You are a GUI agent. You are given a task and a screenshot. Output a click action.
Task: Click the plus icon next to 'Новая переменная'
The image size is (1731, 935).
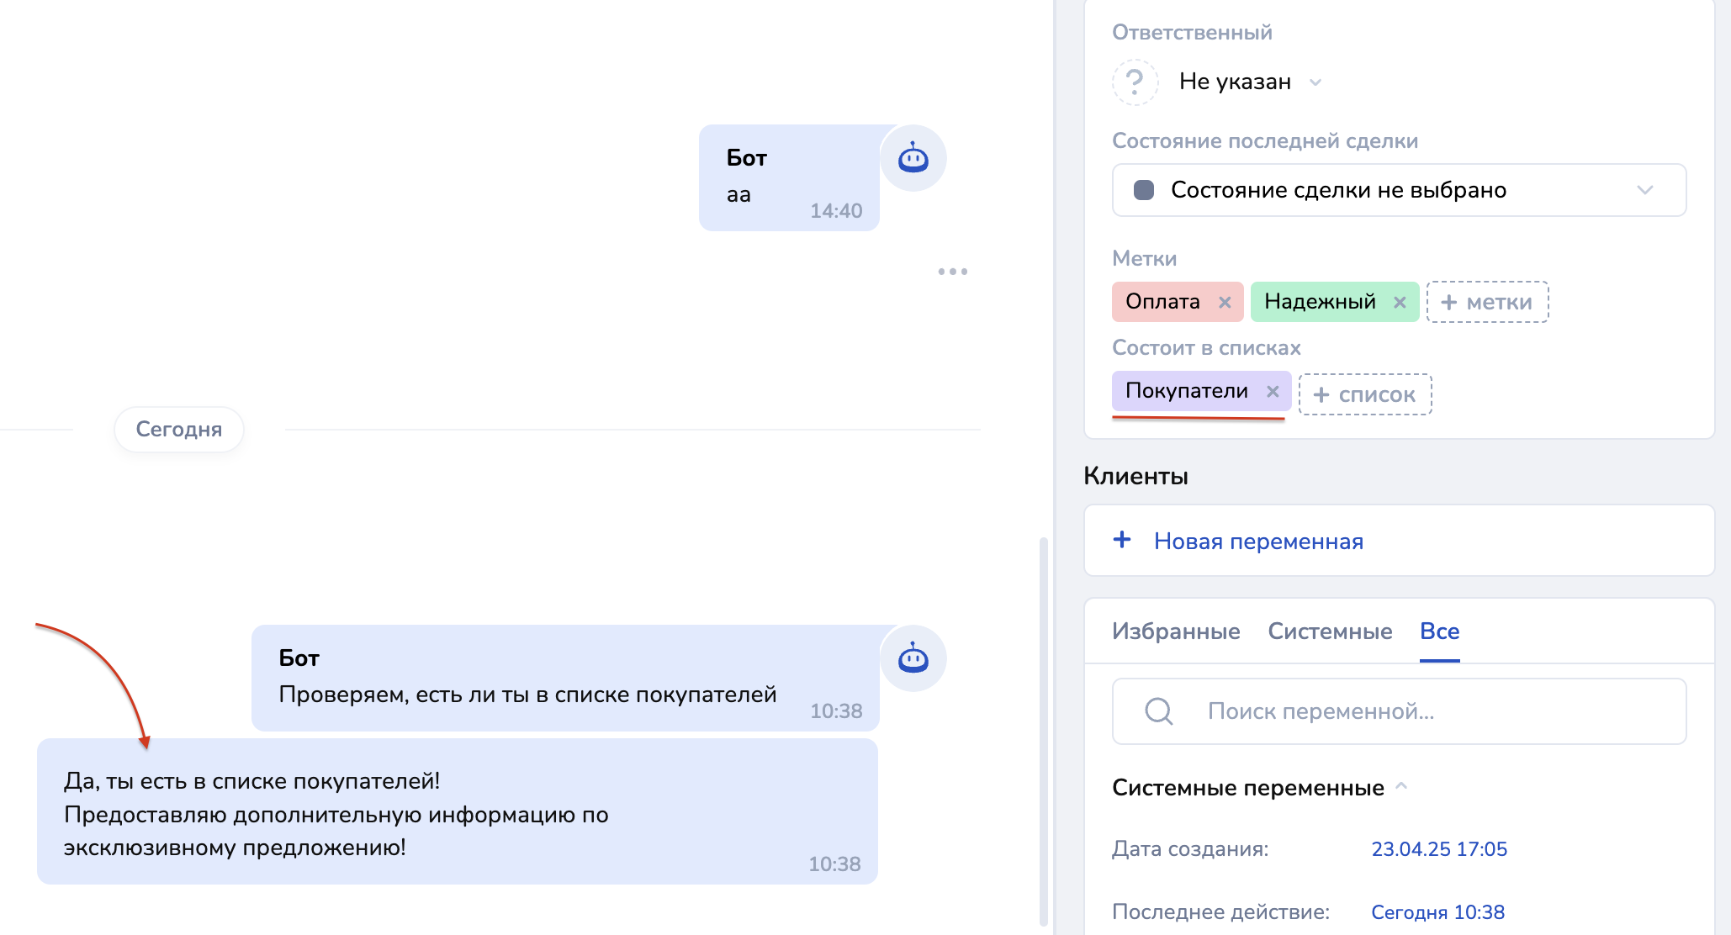coord(1122,540)
